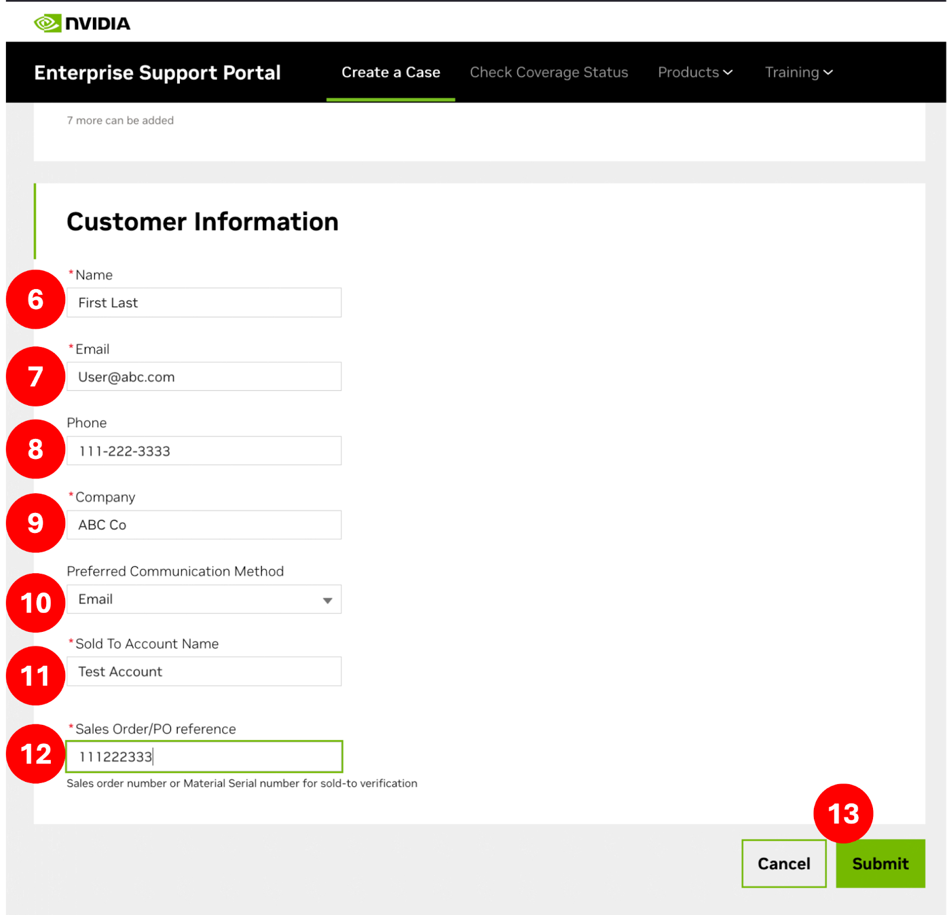Image resolution: width=947 pixels, height=915 pixels.
Task: Submit the case form
Action: click(x=880, y=863)
